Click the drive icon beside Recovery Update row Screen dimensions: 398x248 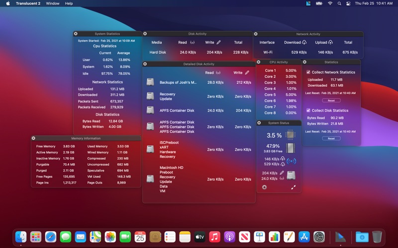click(x=150, y=96)
